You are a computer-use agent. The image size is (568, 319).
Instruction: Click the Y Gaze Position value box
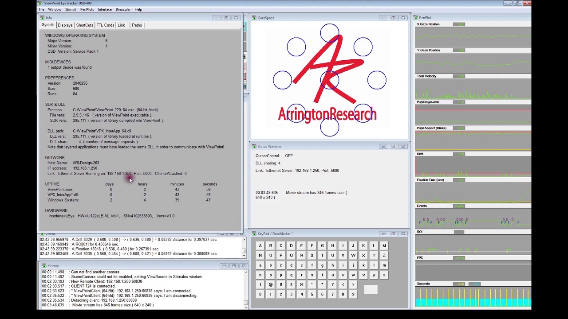[459, 51]
